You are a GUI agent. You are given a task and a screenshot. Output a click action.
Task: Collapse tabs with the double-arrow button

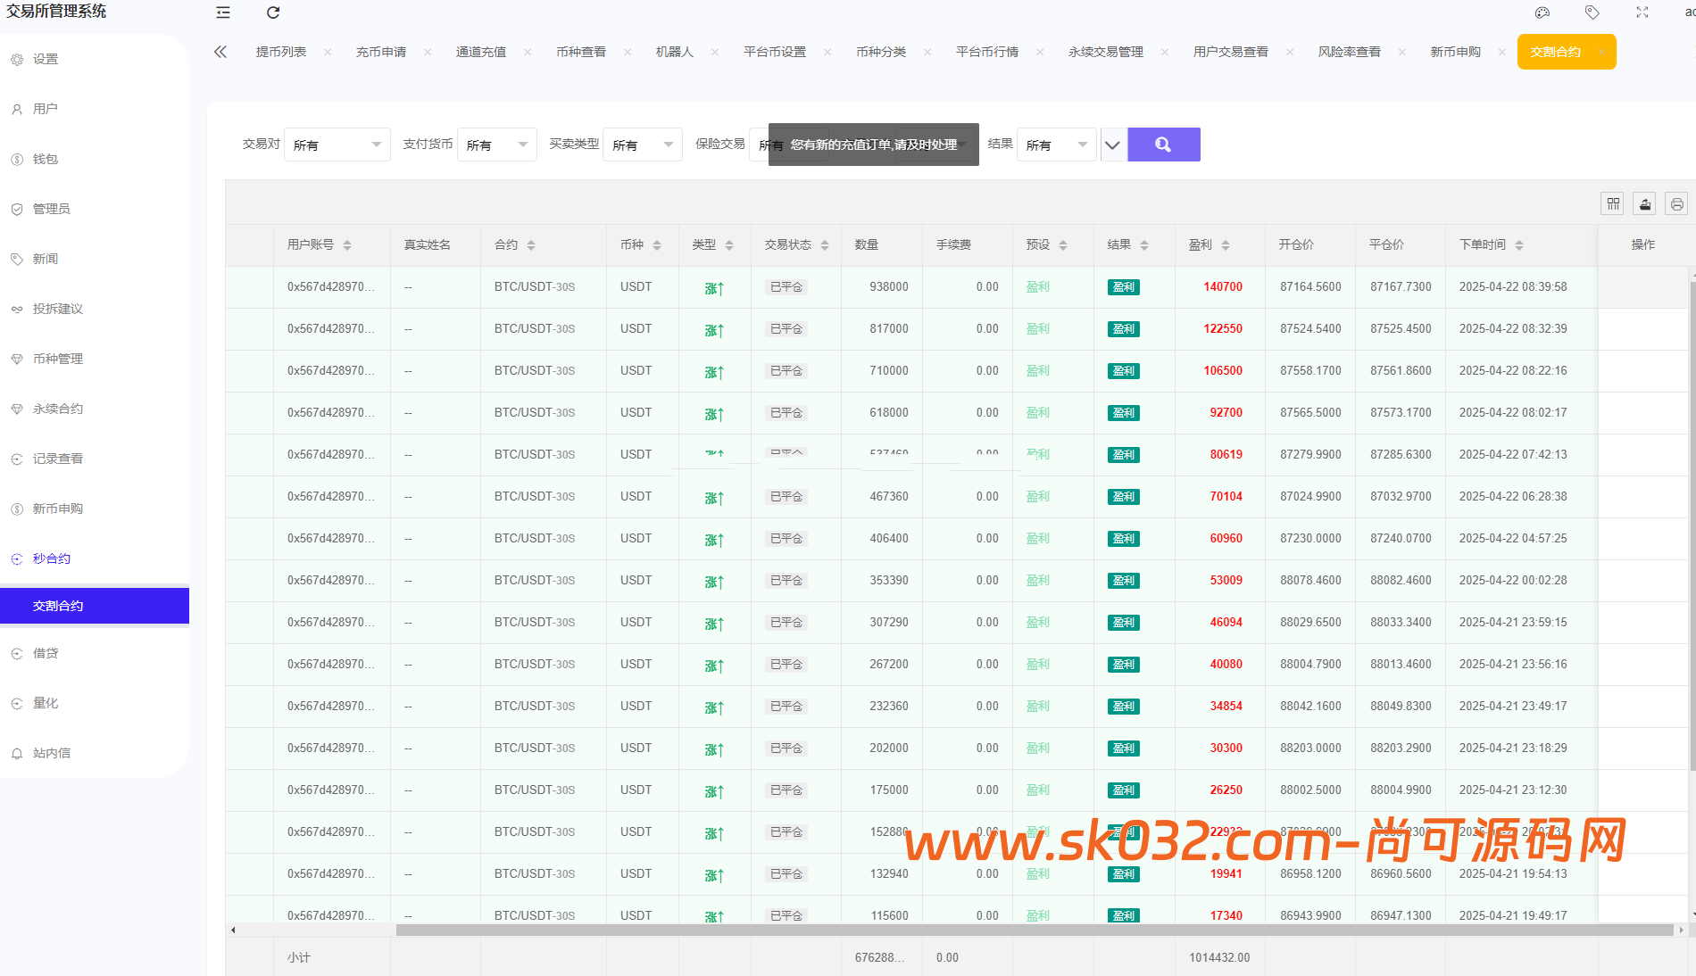(x=220, y=52)
